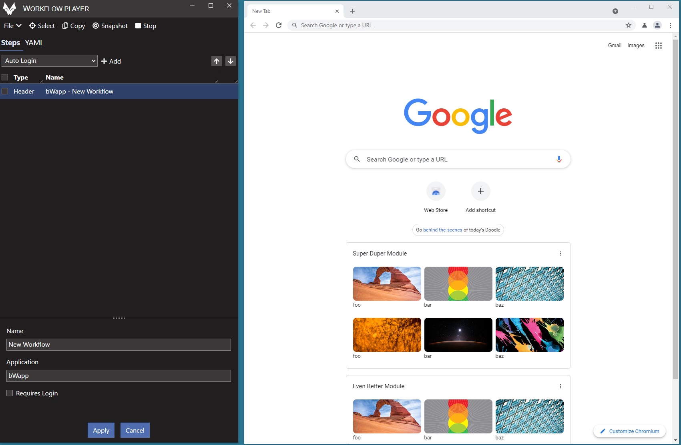Go back in the browser
The width and height of the screenshot is (681, 445).
tap(253, 25)
